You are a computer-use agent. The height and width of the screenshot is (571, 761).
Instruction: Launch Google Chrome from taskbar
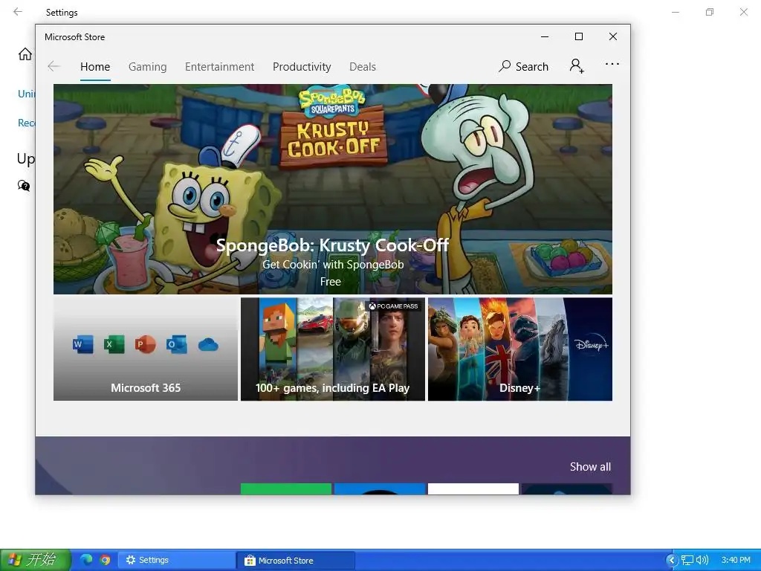(x=106, y=560)
